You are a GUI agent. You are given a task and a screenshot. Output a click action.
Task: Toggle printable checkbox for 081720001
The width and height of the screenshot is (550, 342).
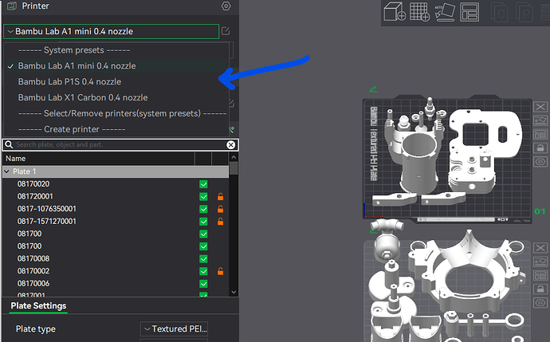[x=203, y=196]
